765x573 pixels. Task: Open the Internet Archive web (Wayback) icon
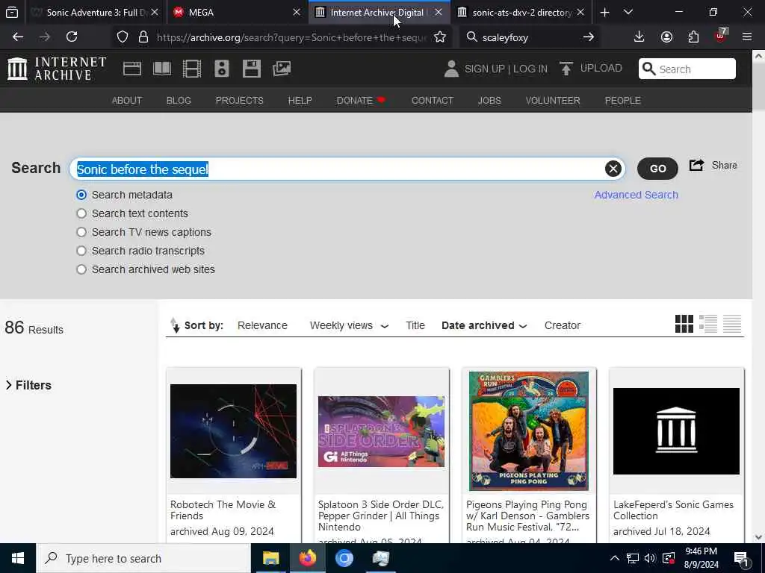pyautogui.click(x=131, y=69)
